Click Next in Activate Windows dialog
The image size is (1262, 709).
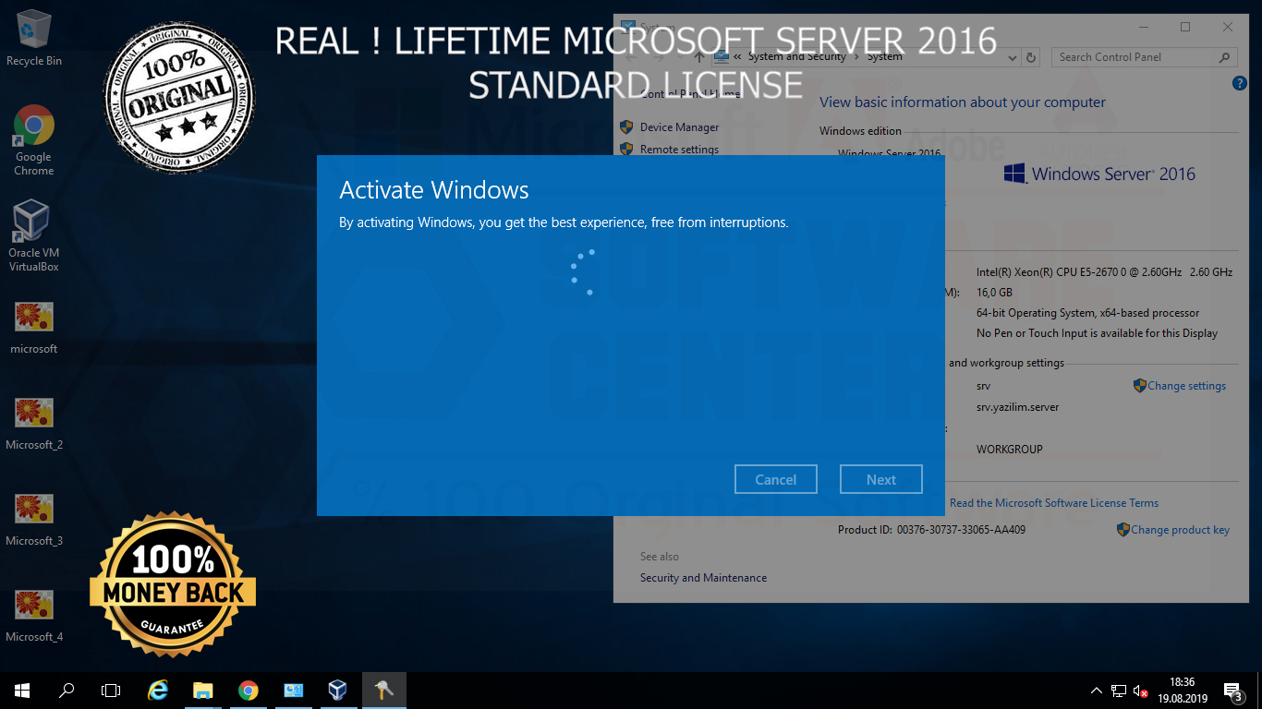881,479
